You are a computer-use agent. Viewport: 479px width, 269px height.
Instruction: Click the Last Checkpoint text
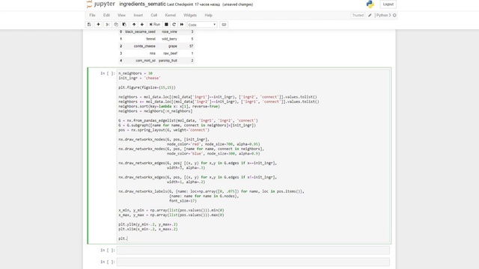click(x=193, y=4)
